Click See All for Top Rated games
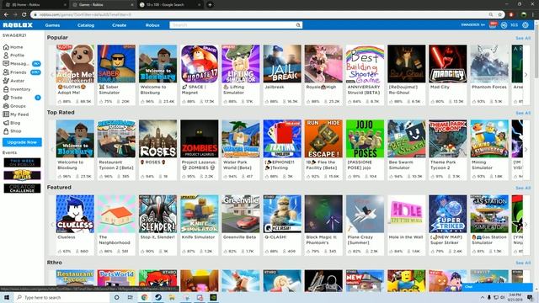This screenshot has height=303, width=539. click(523, 113)
